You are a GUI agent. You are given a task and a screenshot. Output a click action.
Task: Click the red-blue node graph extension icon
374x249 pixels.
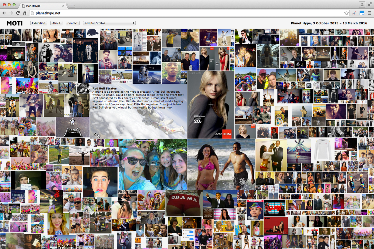point(354,13)
